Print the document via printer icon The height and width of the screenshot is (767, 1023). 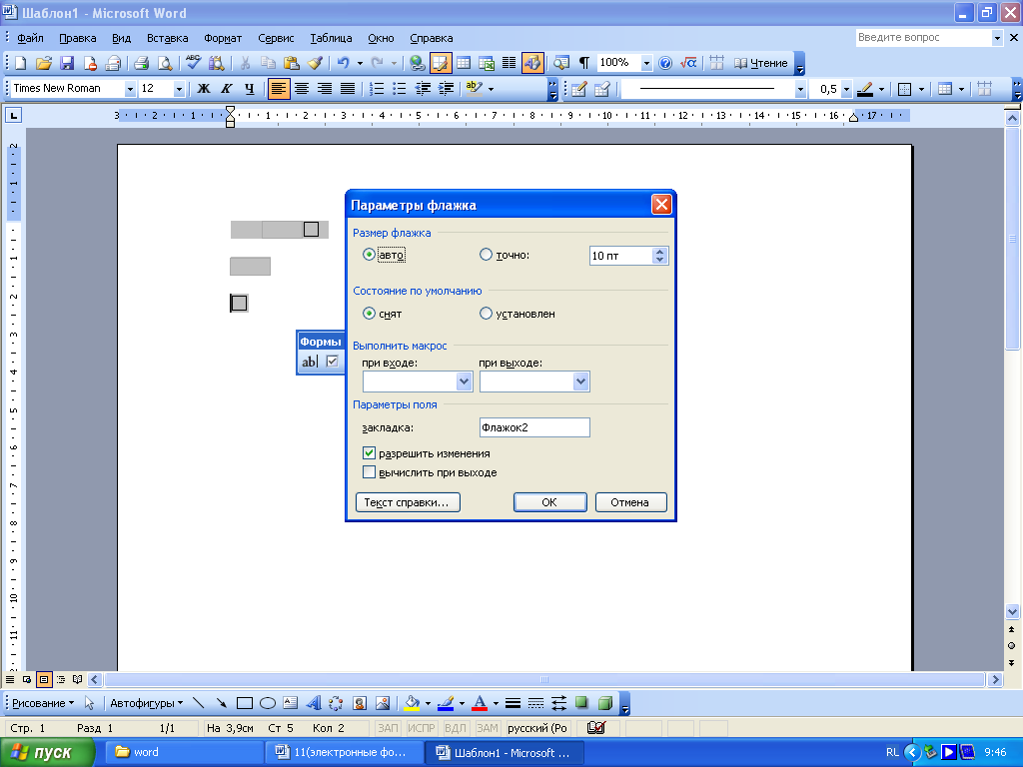point(141,63)
